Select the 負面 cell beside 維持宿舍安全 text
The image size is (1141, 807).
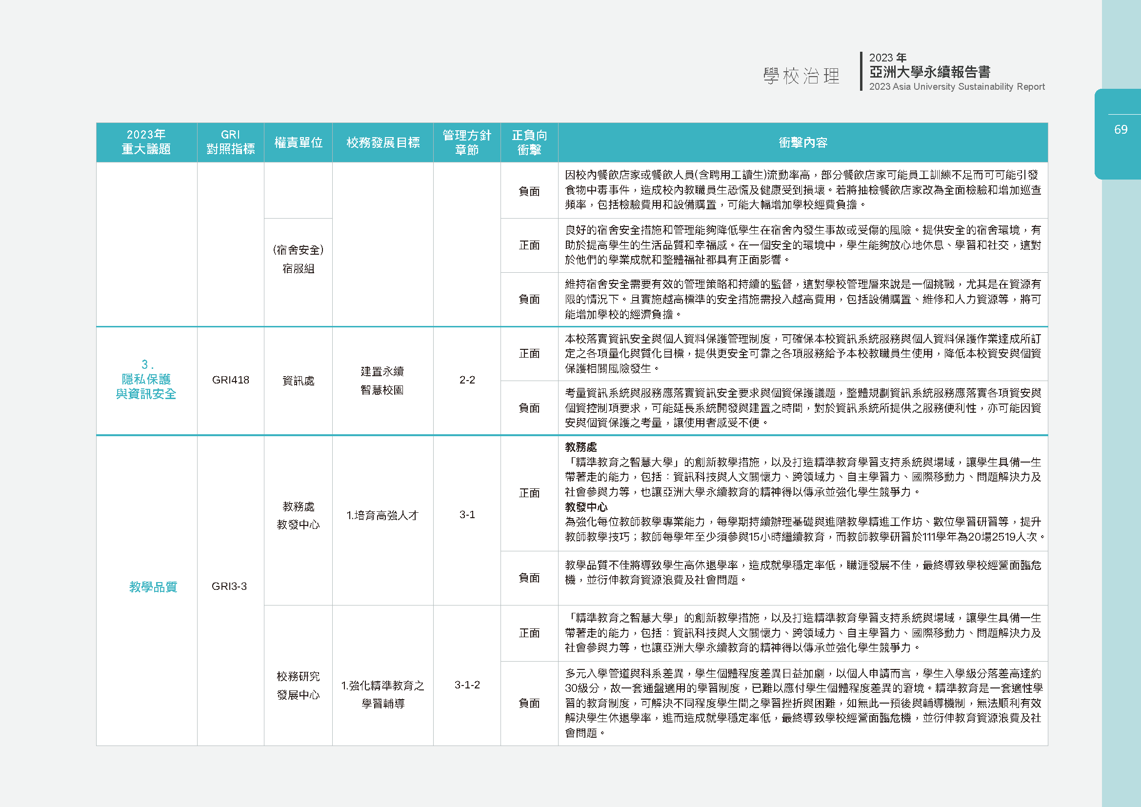pyautogui.click(x=529, y=300)
